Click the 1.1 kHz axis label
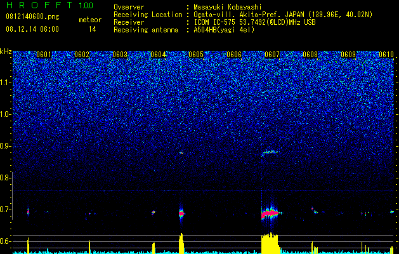This screenshot has width=399, height=254. [6, 83]
